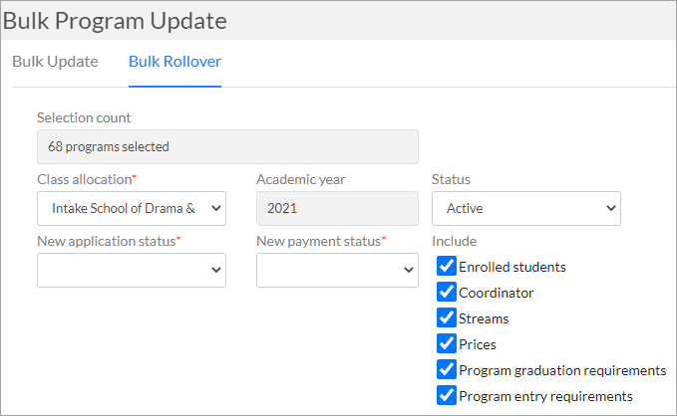This screenshot has width=677, height=416.
Task: Switch to the Bulk Update tab
Action: (x=55, y=62)
